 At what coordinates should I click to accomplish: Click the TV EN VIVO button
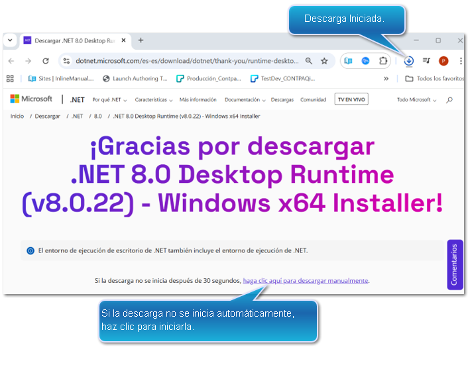(351, 99)
